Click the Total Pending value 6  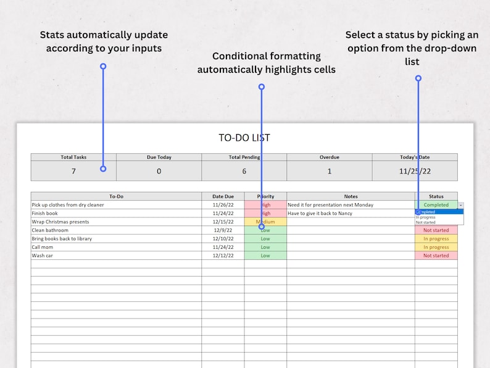pos(244,171)
